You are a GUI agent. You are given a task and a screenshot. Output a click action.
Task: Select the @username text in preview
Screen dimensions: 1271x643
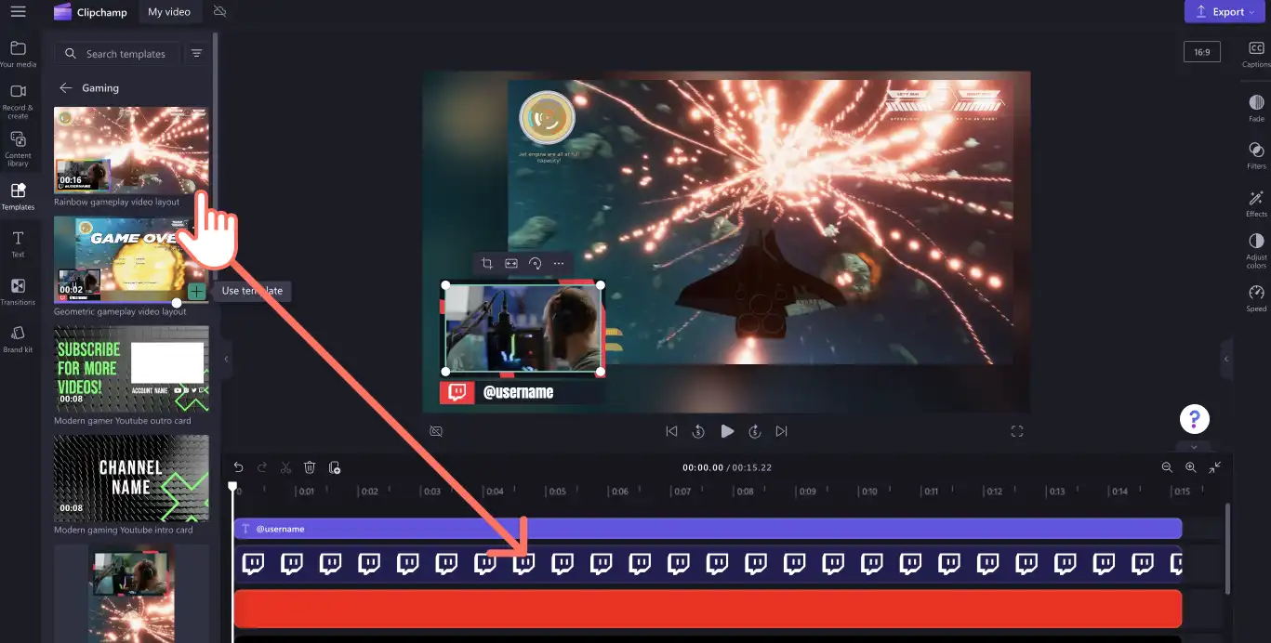[518, 392]
